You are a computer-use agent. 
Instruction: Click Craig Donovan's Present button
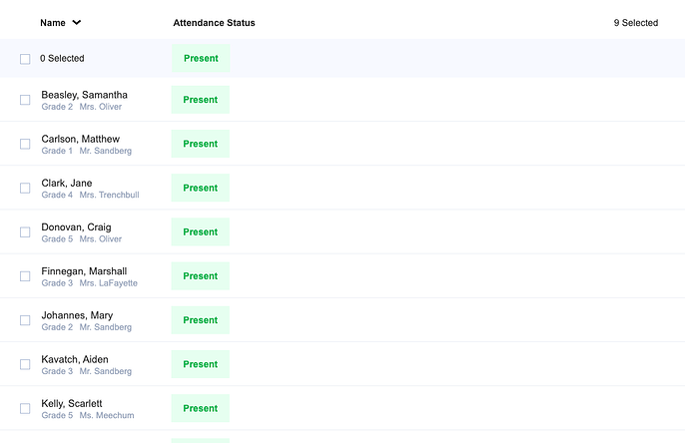coord(201,231)
